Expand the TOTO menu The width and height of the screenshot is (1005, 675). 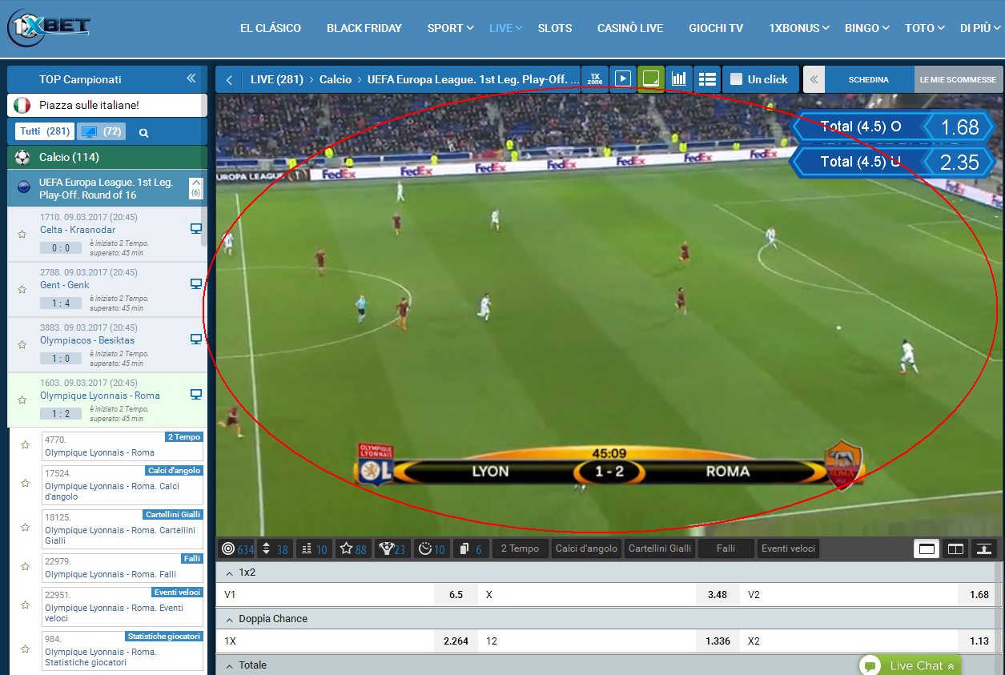click(x=924, y=28)
